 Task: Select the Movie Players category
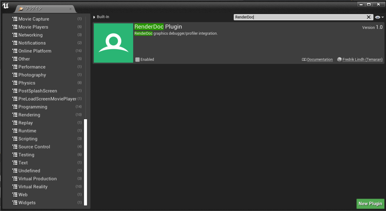[x=47, y=27]
